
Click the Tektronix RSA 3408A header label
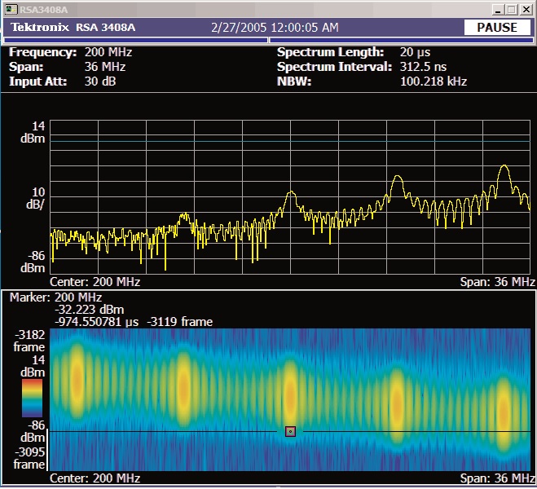click(x=73, y=28)
